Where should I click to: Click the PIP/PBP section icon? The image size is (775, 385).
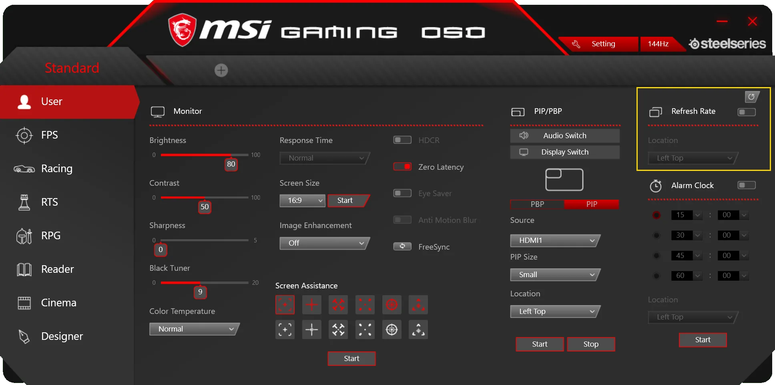pyautogui.click(x=518, y=112)
